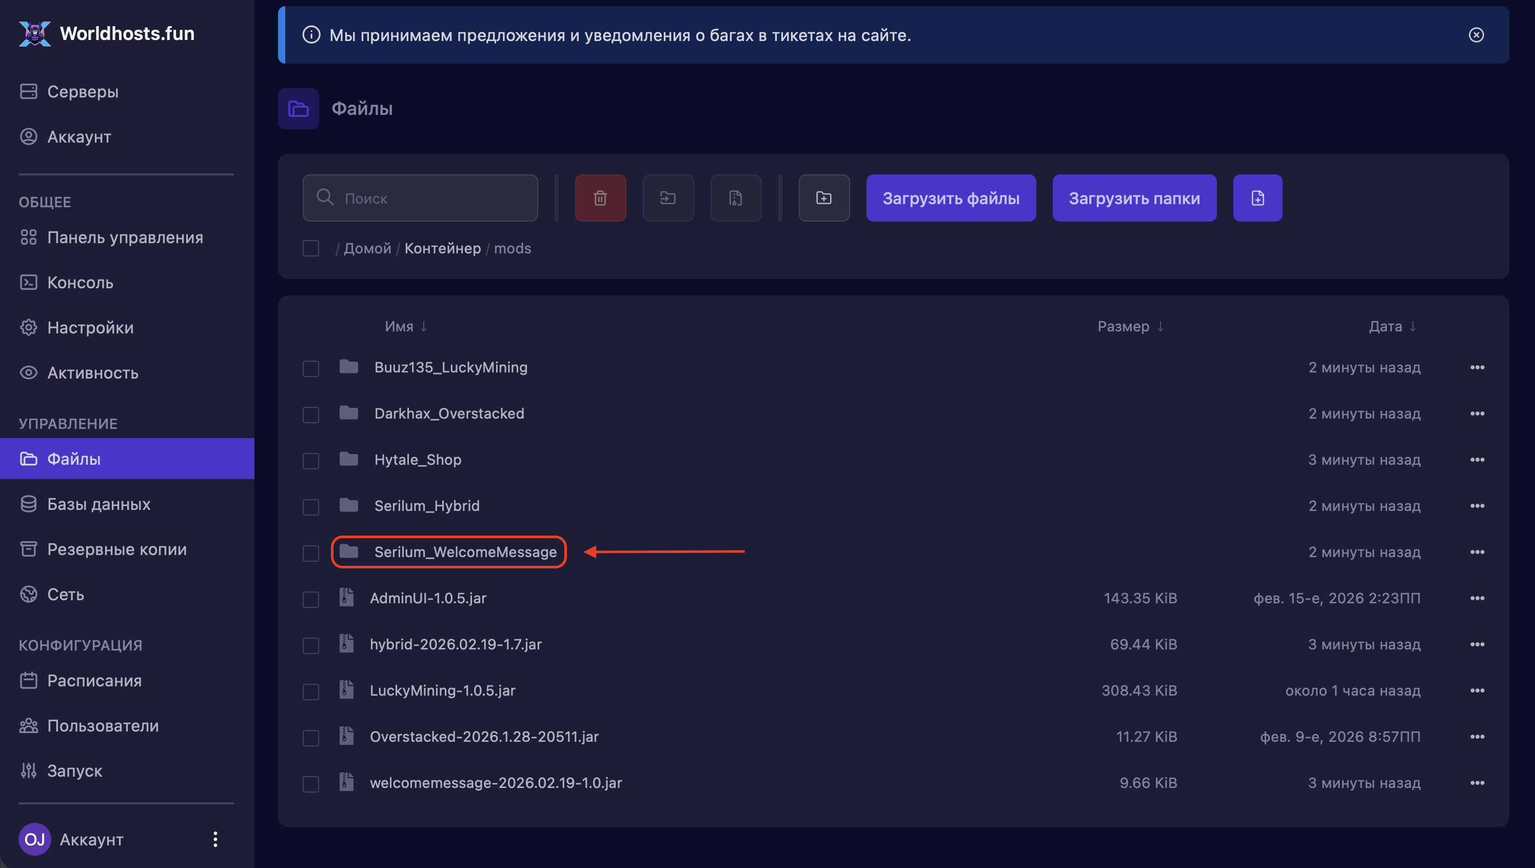The height and width of the screenshot is (868, 1535).
Task: Open options for AdminUI-1.0.5.jar
Action: click(1477, 598)
